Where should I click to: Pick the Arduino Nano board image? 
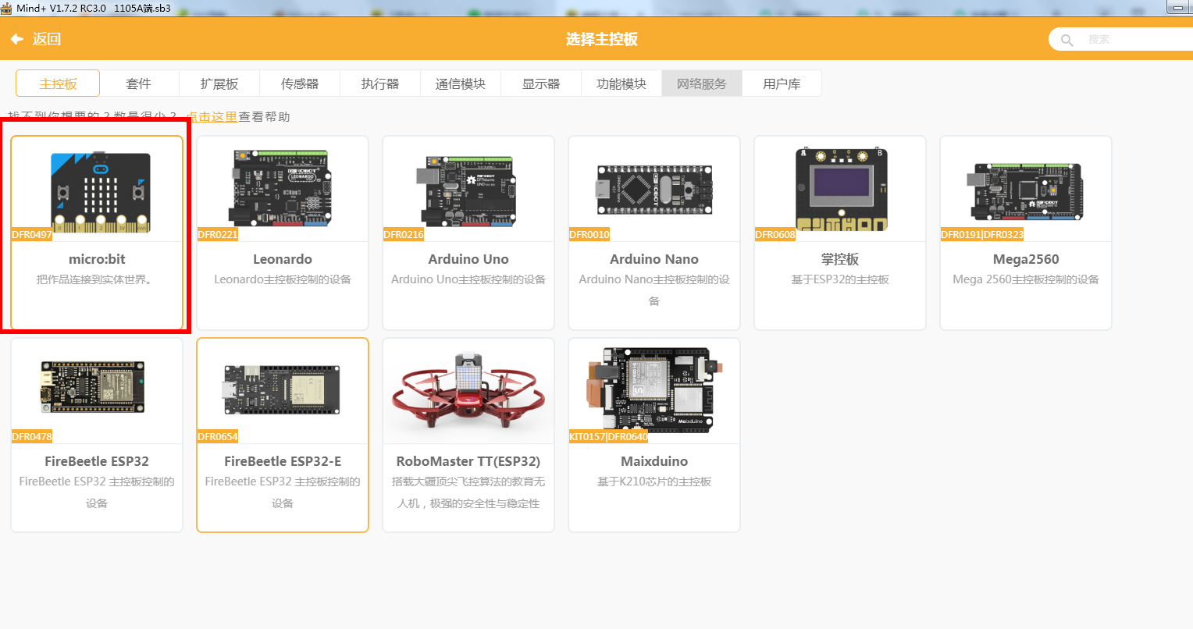tap(654, 190)
